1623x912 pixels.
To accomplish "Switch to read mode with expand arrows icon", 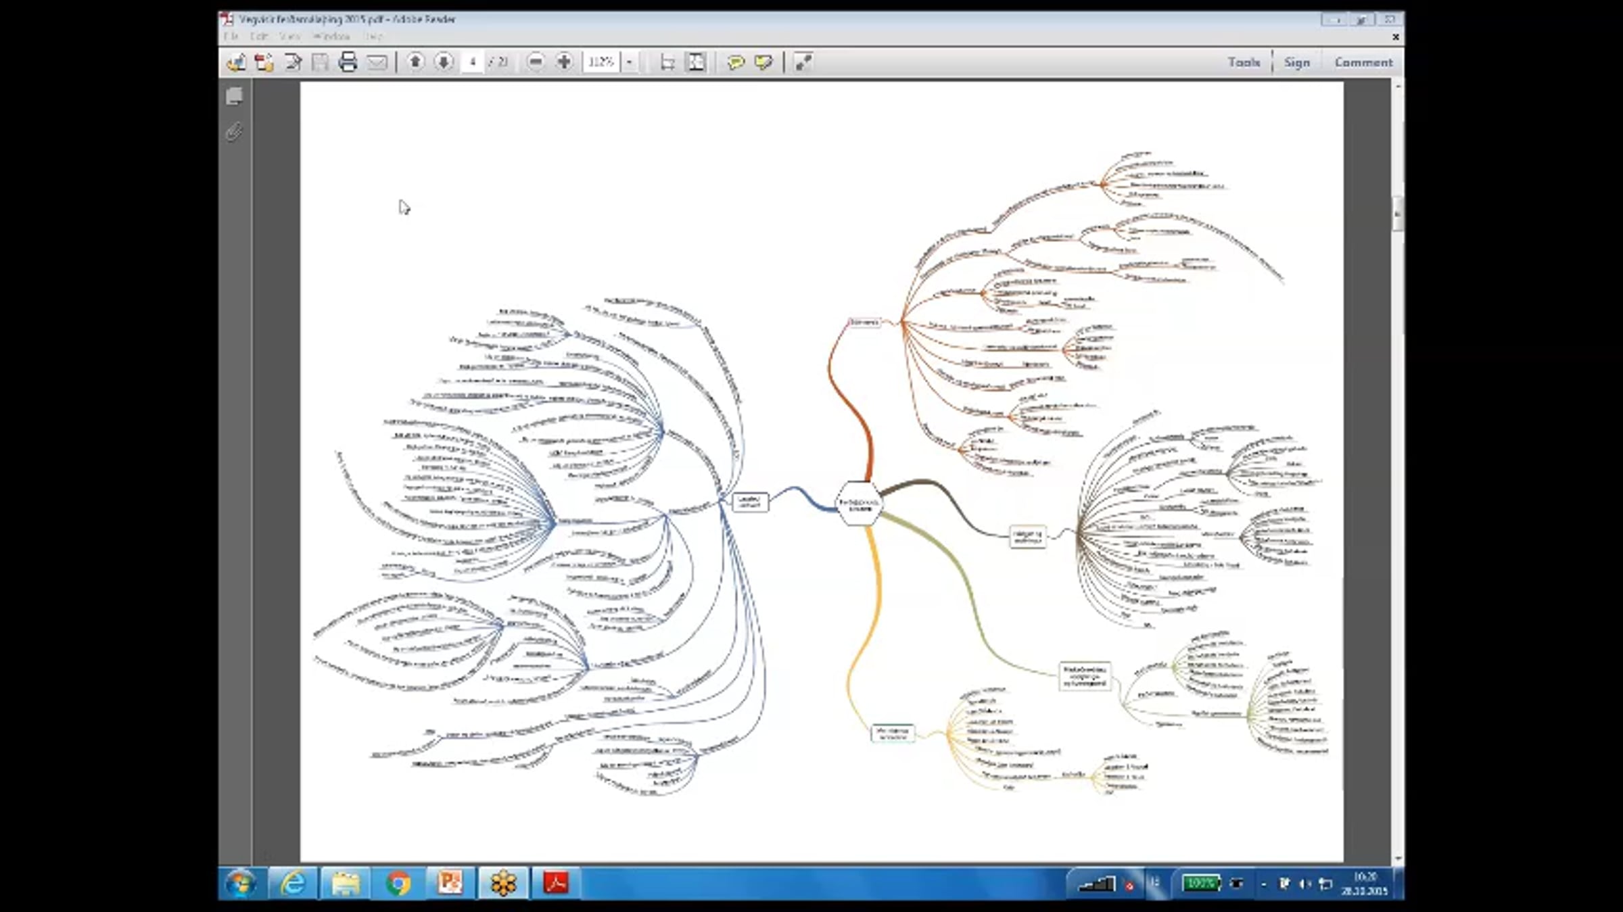I will coord(803,62).
